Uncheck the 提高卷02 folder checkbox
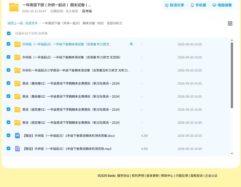 [x=8, y=122]
